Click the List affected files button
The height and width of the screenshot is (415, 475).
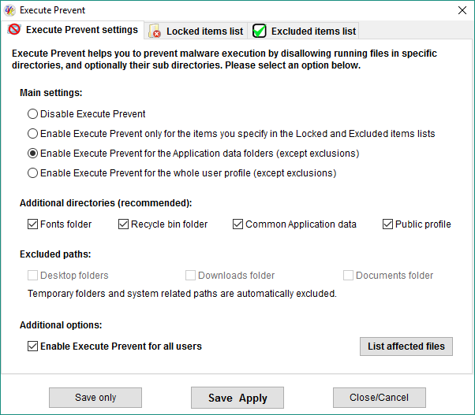tap(406, 346)
